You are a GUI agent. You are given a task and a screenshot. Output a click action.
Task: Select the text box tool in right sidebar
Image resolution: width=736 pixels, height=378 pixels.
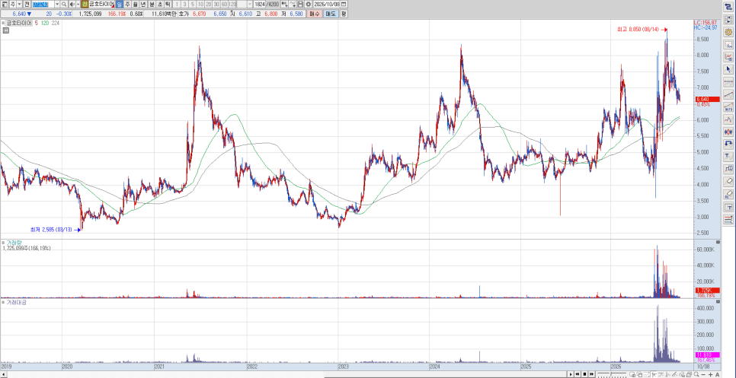(x=728, y=207)
